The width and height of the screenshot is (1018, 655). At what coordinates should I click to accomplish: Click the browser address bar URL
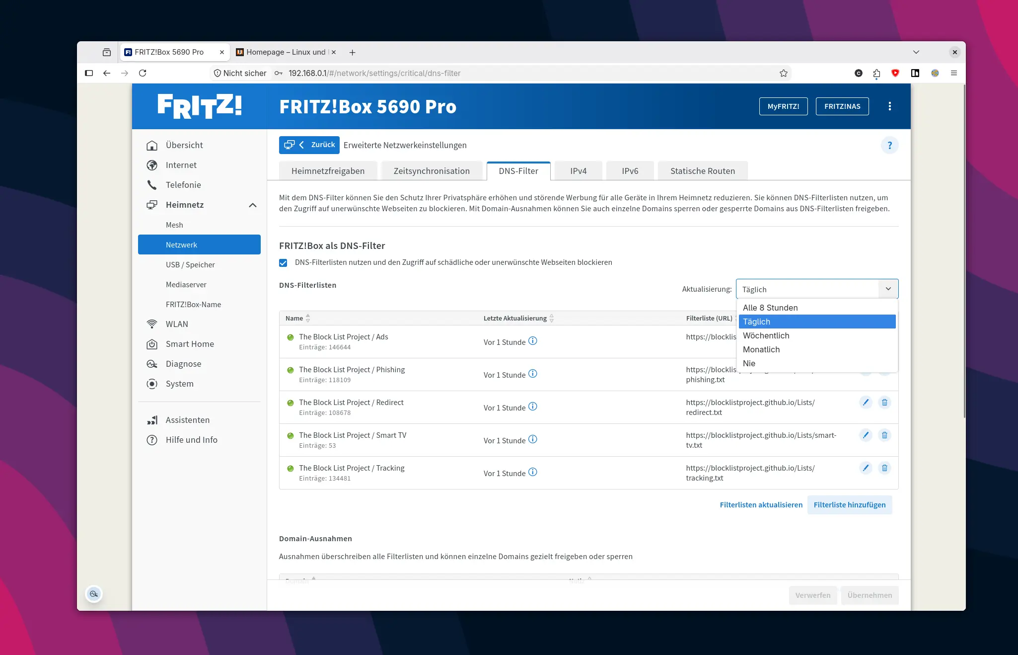[374, 73]
